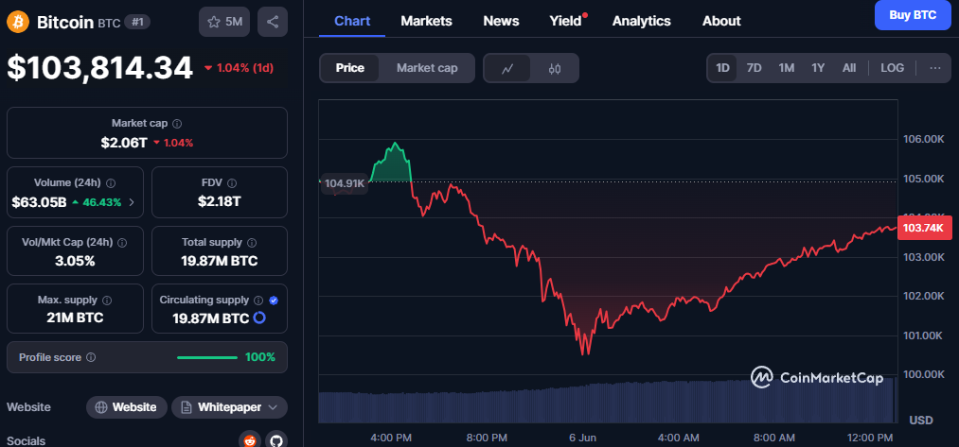Click the 21M BTC max supply value
959x447 pixels.
pos(75,318)
